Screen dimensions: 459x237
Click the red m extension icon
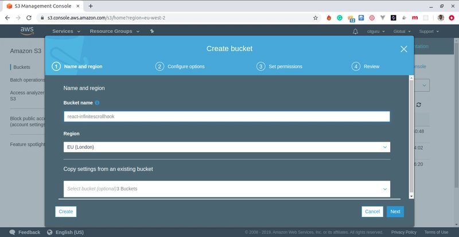(x=415, y=18)
